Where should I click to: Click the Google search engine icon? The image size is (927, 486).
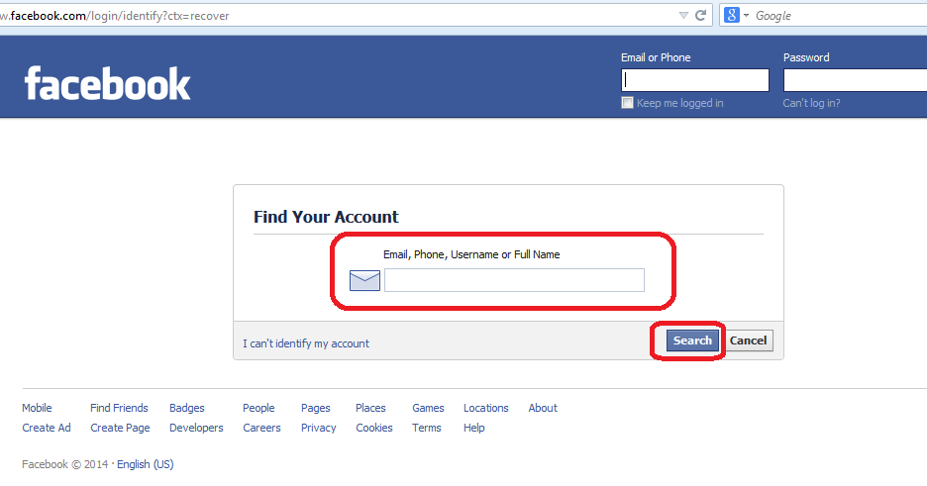732,15
